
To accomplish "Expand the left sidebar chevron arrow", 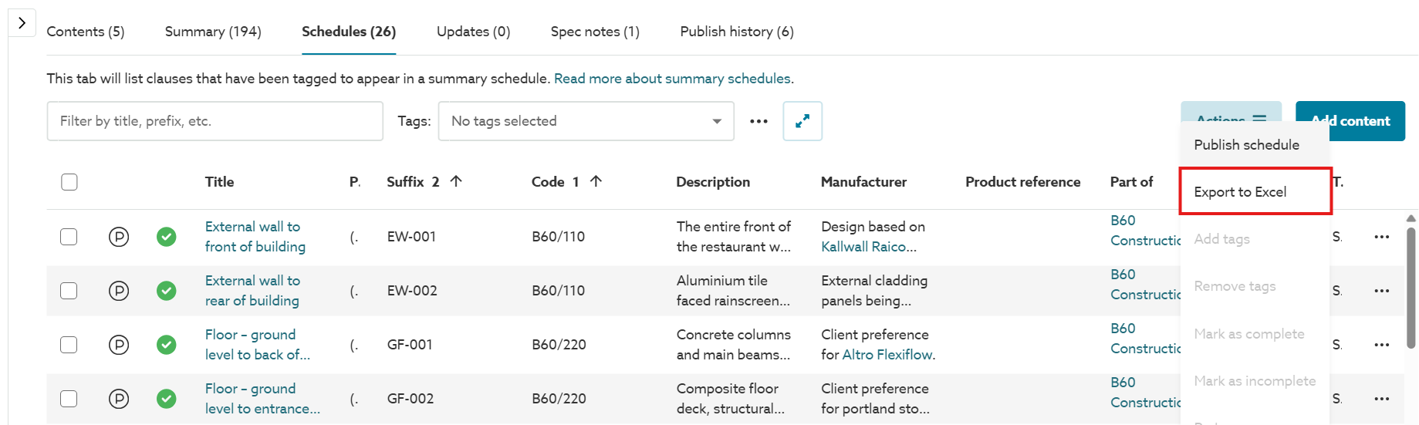I will pyautogui.click(x=22, y=23).
